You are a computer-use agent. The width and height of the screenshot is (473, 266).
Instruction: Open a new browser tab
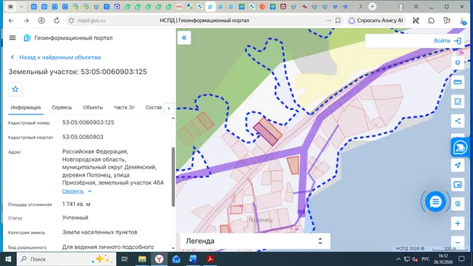372,7
